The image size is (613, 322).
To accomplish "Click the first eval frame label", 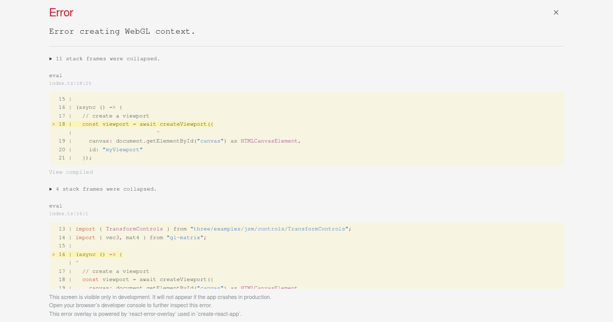I will pyautogui.click(x=56, y=75).
